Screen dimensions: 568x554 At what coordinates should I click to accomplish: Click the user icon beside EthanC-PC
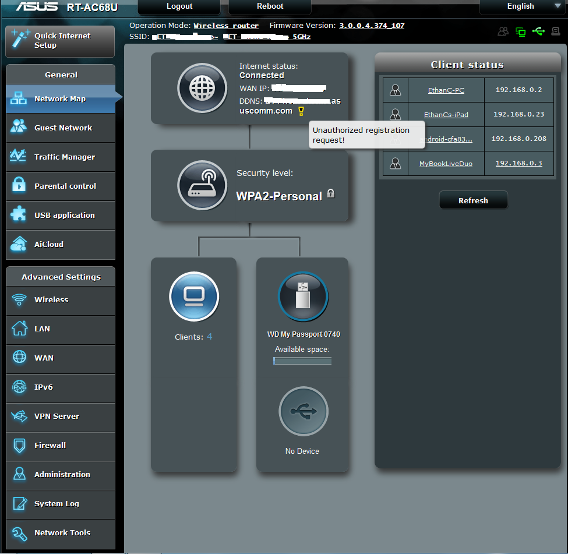[395, 90]
